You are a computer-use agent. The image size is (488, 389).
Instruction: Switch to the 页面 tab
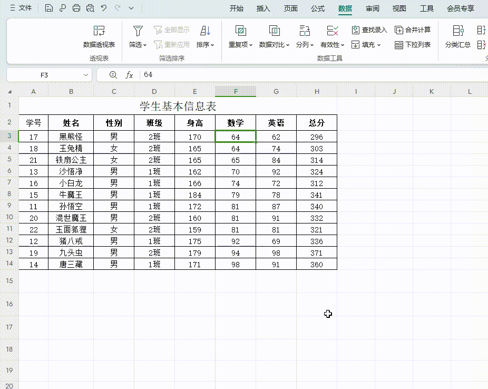click(291, 8)
